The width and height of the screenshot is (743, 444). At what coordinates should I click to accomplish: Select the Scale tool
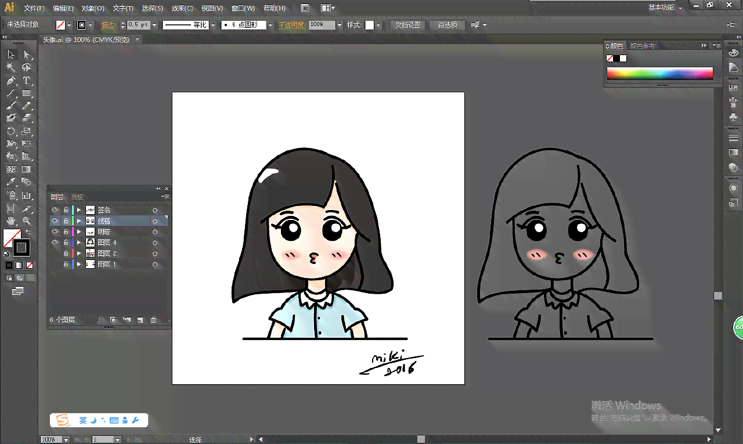point(27,131)
